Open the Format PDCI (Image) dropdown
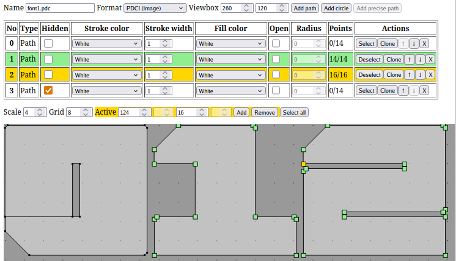 pyautogui.click(x=155, y=8)
